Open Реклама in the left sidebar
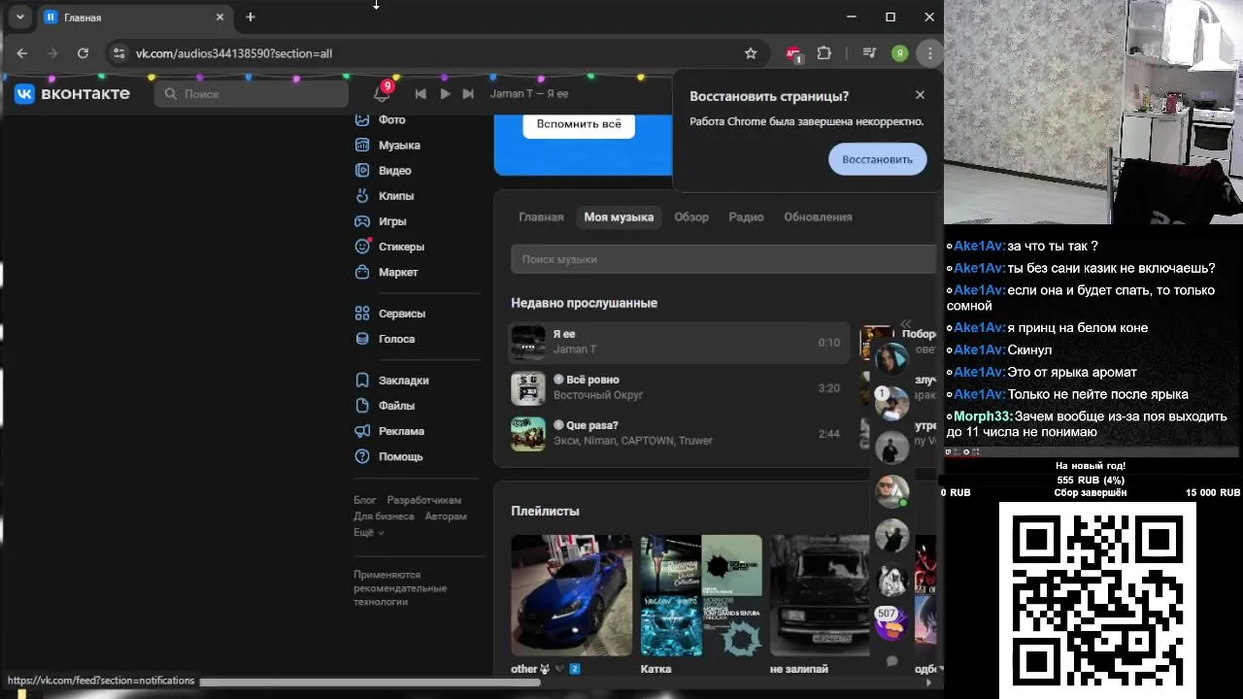This screenshot has height=699, width=1243. 389,431
